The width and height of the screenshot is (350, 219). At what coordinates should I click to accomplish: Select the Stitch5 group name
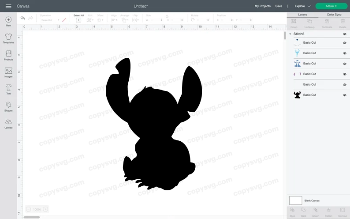[x=299, y=34]
